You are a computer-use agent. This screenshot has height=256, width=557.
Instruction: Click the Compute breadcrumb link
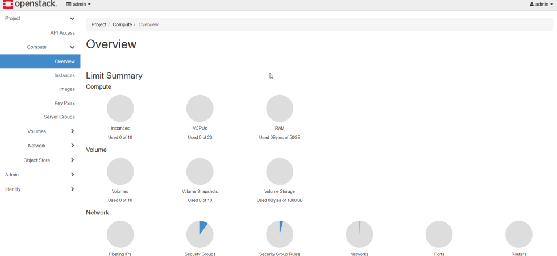[x=122, y=25]
